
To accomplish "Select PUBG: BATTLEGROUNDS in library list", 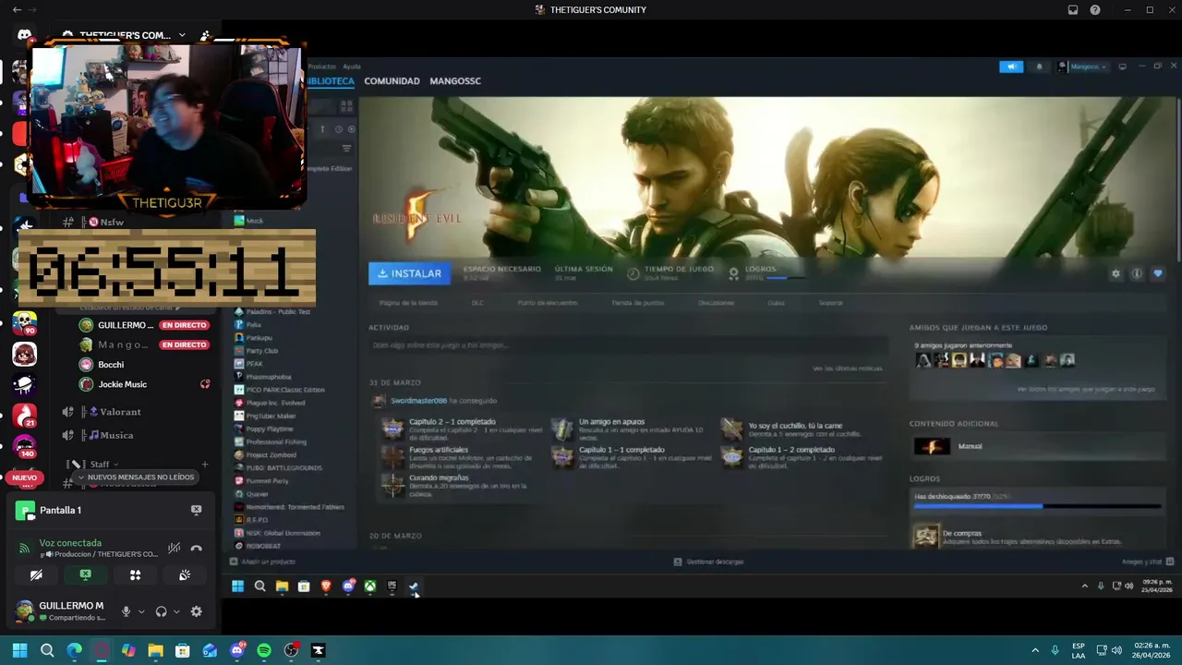I will click(x=278, y=468).
